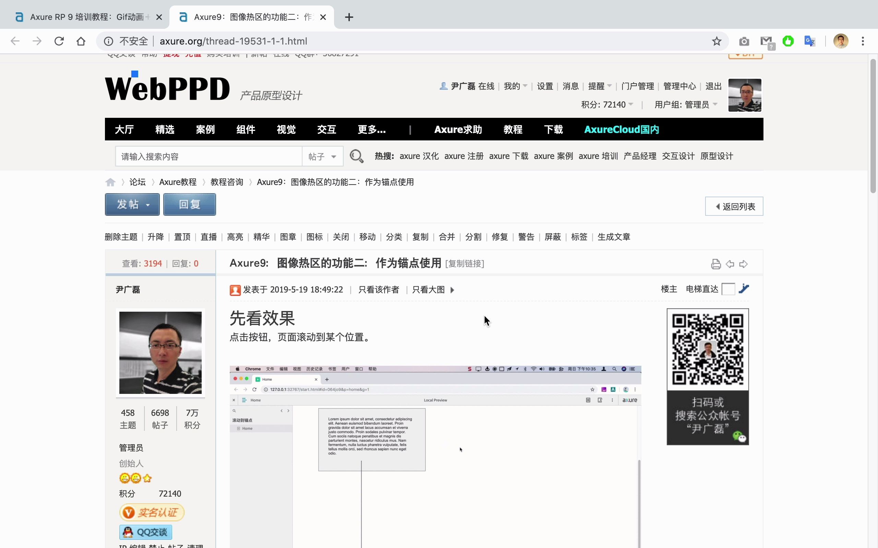
Task: Open the browser home page icon
Action: click(x=81, y=41)
